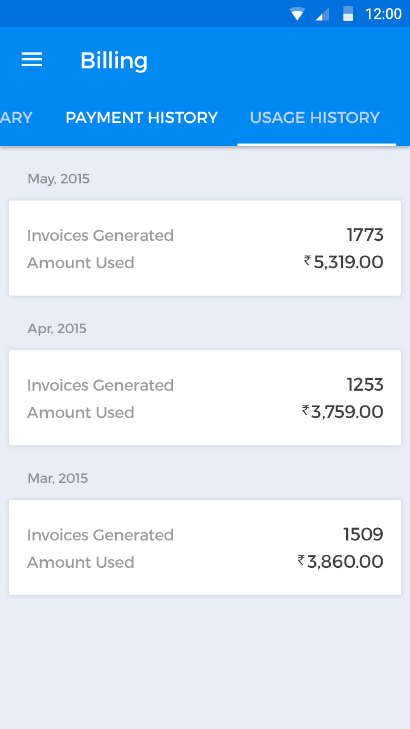
Task: Tap the cellular signal icon
Action: (322, 14)
